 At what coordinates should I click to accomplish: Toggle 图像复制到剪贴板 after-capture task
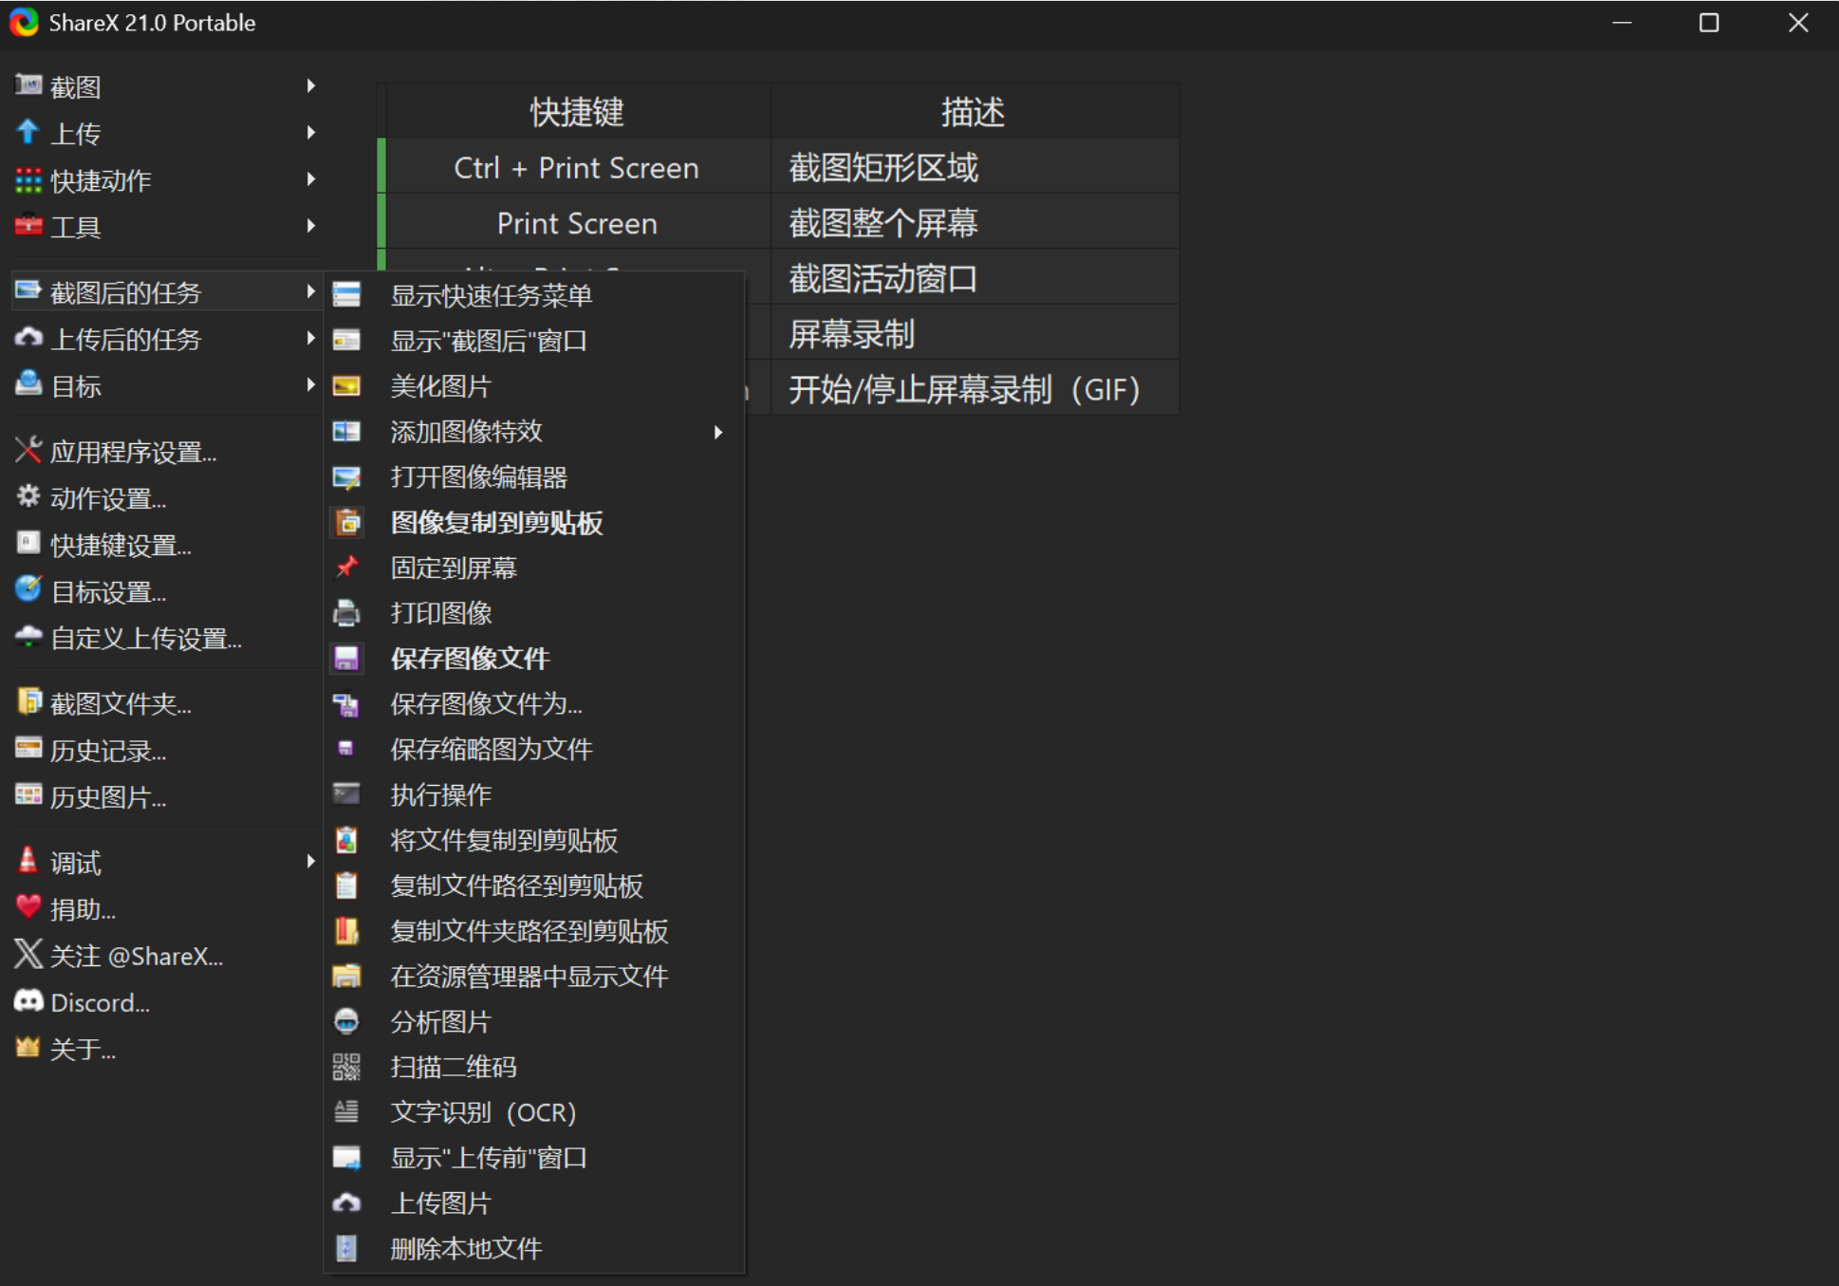533,522
